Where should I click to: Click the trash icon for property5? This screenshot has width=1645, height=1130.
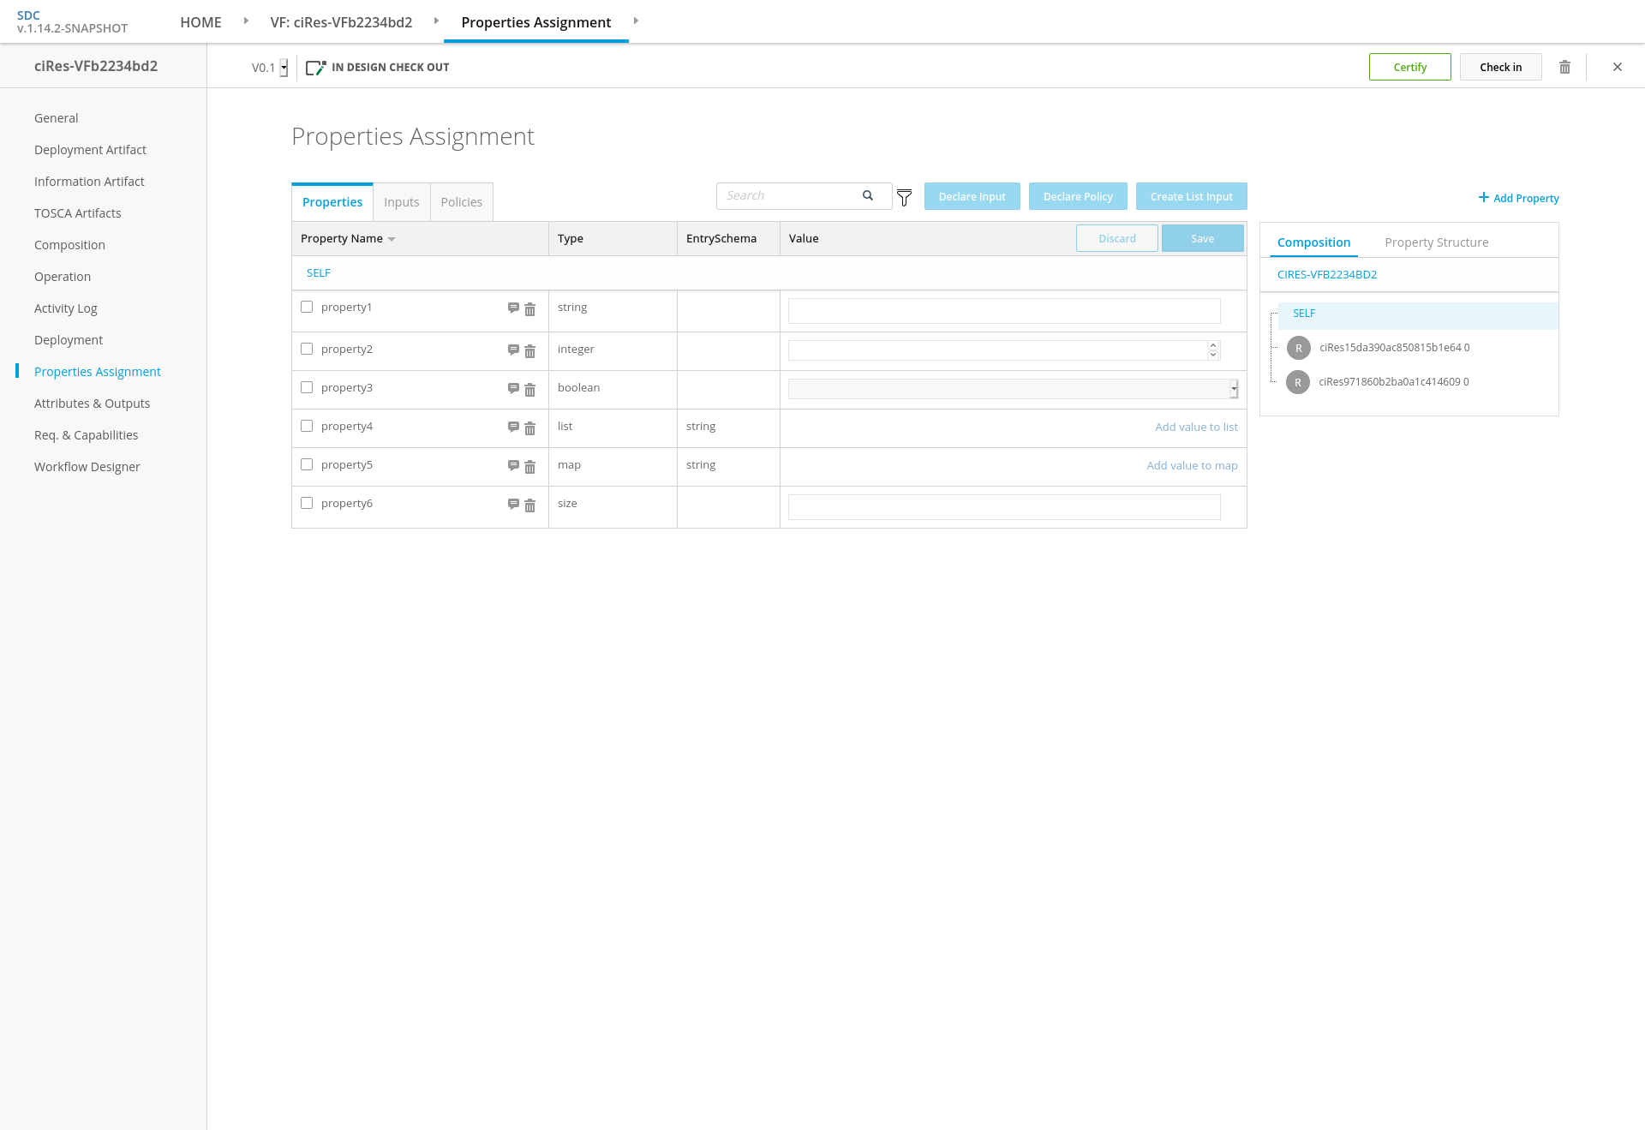[529, 467]
